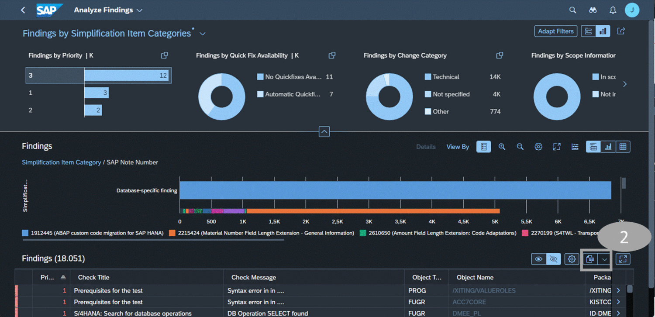
Task: Expand the Analyze Findings title dropdown
Action: point(139,10)
